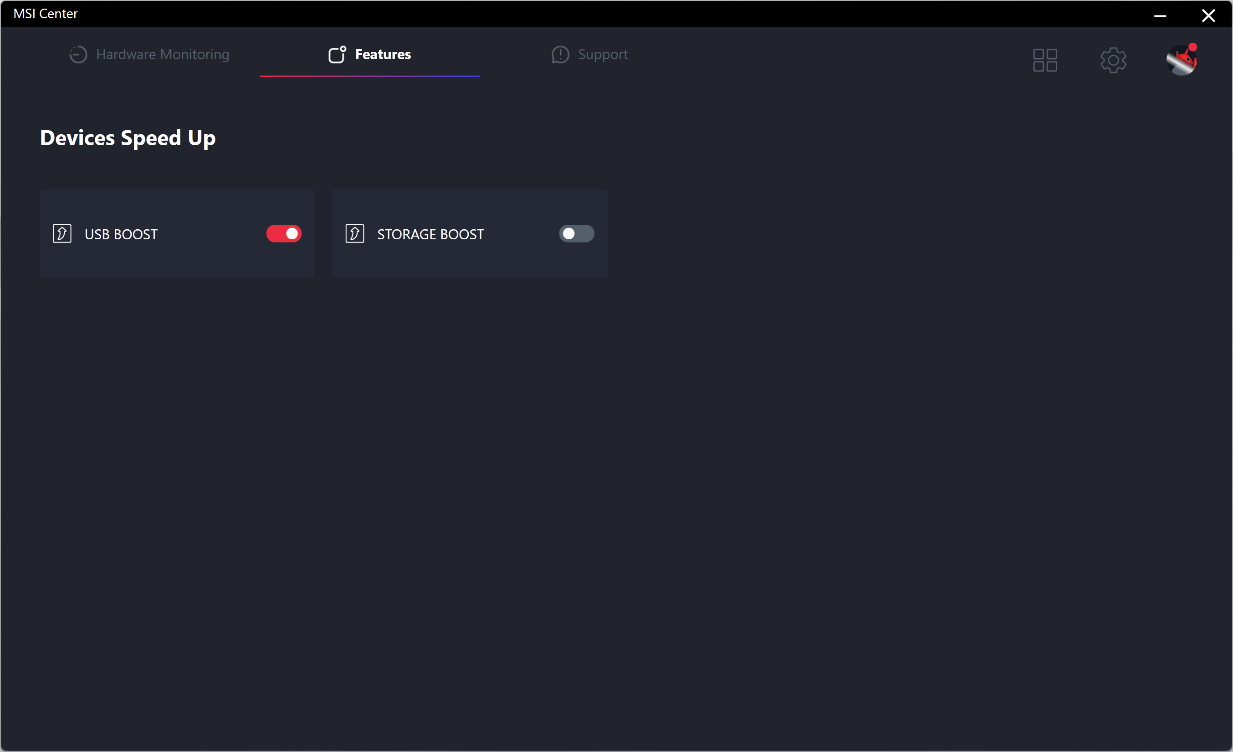Click the USB BOOST card icon

coord(62,234)
